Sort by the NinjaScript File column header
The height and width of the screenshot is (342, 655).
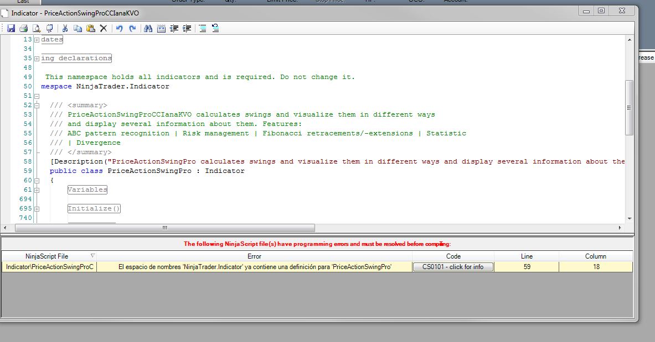tap(49, 256)
